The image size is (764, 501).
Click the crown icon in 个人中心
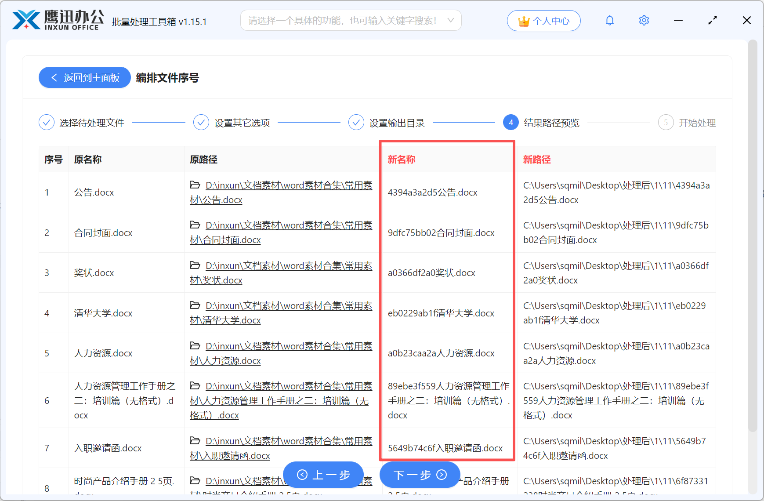[x=523, y=20]
